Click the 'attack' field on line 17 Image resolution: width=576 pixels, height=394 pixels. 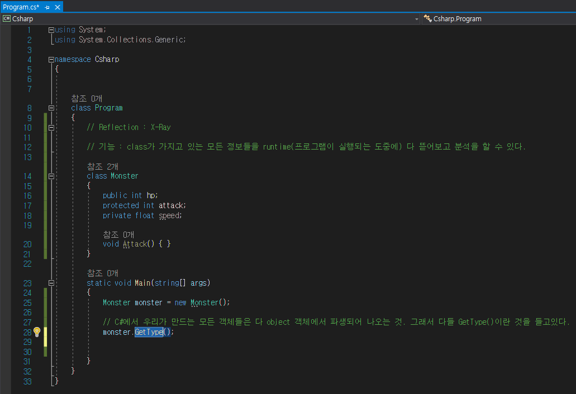coord(171,205)
